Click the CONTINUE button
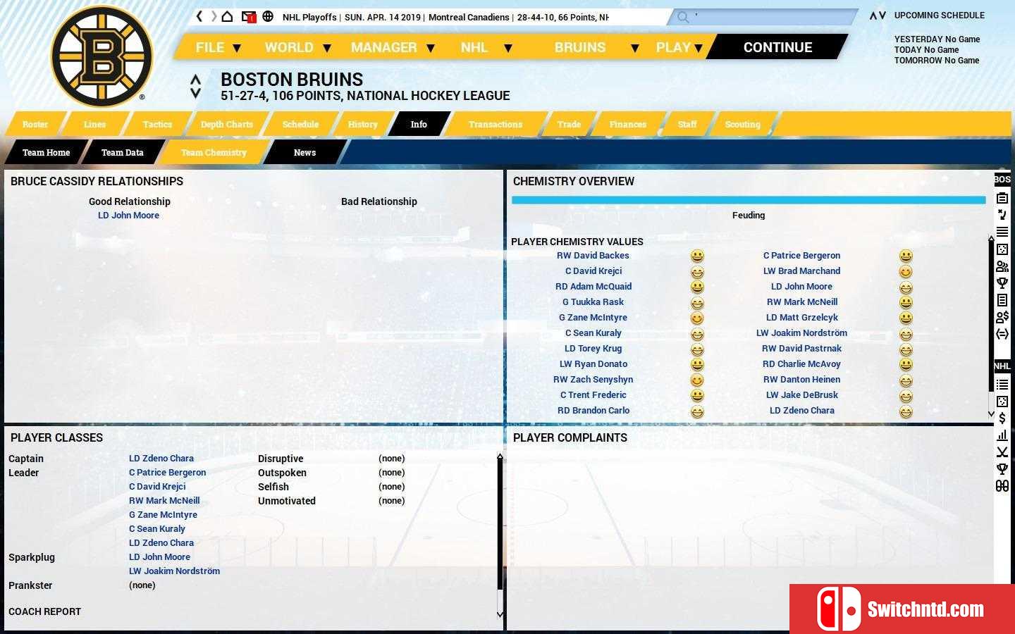 (777, 47)
